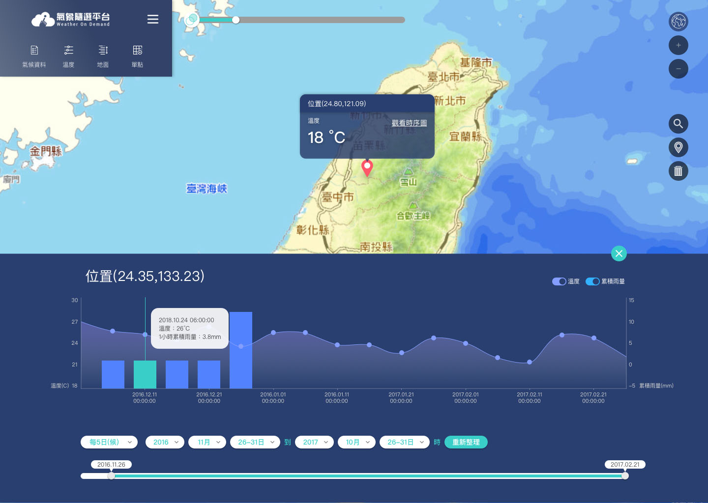
Task: Open the start 26-31日 day dropdown
Action: click(x=255, y=442)
